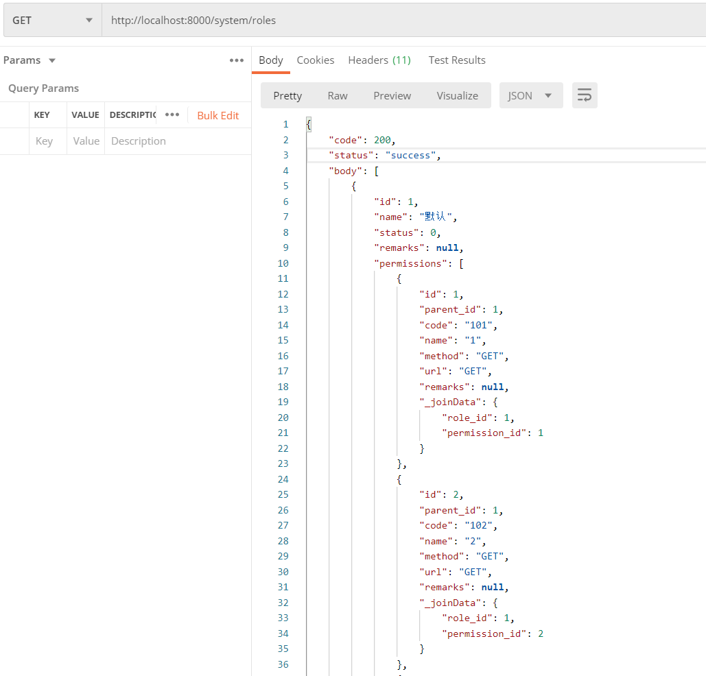The height and width of the screenshot is (676, 706).
Task: View the Test Results tab
Action: 456,60
